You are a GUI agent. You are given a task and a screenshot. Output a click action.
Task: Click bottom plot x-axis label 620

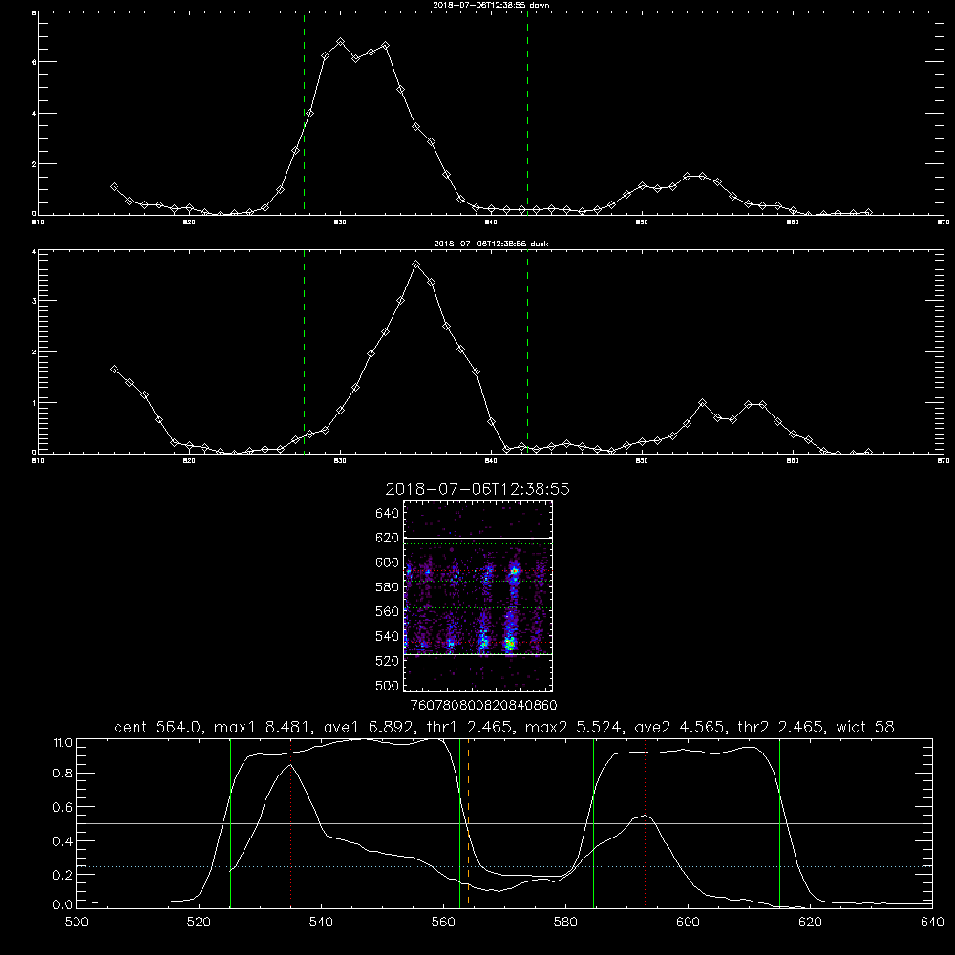[x=810, y=923]
